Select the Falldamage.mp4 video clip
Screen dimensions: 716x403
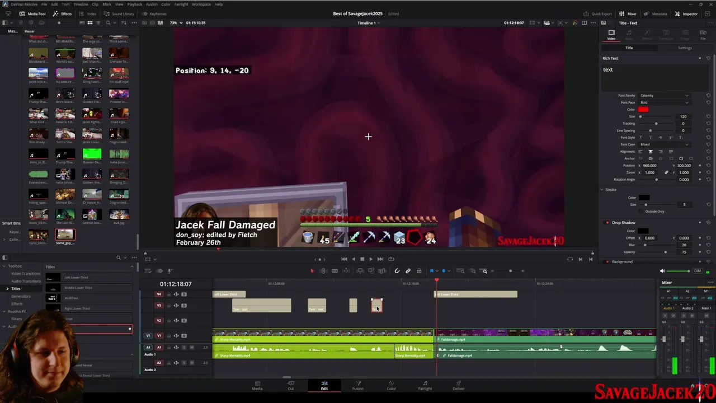[x=545, y=336]
